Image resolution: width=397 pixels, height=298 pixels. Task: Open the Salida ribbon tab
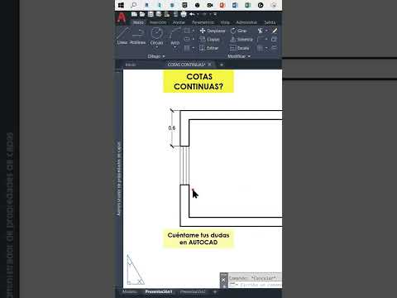pyautogui.click(x=270, y=22)
